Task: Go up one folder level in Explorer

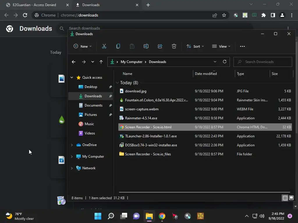Action: point(101,62)
